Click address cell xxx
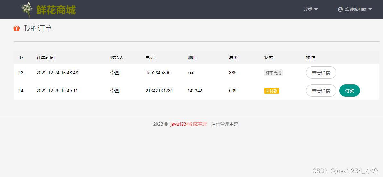This screenshot has width=383, height=177. [191, 73]
